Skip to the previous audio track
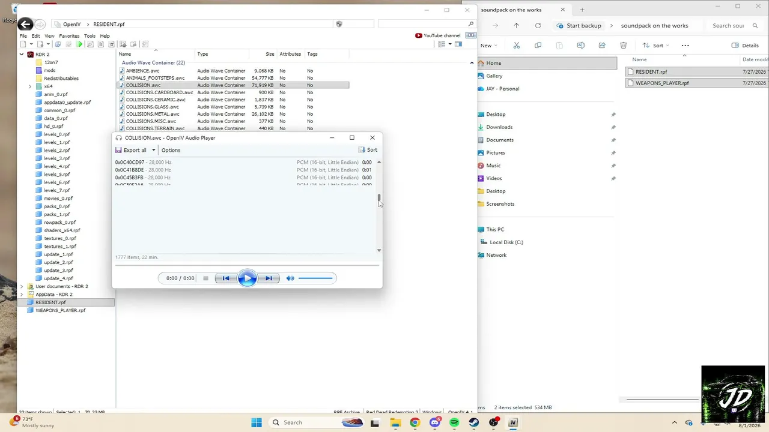 [226, 278]
